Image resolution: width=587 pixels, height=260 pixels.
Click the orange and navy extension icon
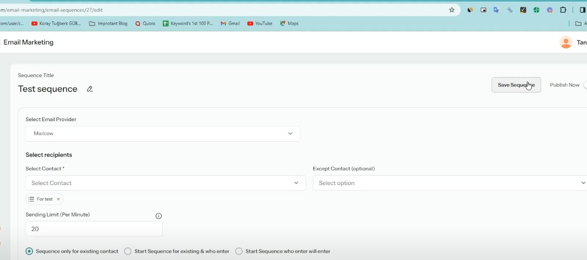pos(470,10)
